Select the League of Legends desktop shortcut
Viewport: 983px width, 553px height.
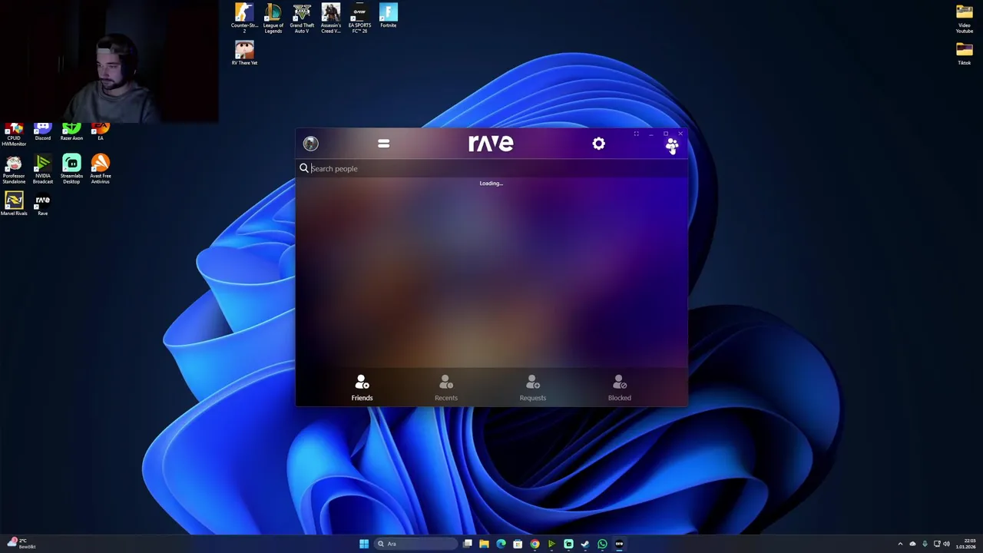[x=273, y=18]
